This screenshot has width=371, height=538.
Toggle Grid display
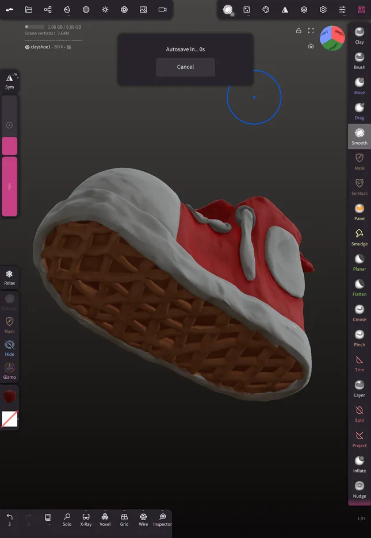pos(124,519)
